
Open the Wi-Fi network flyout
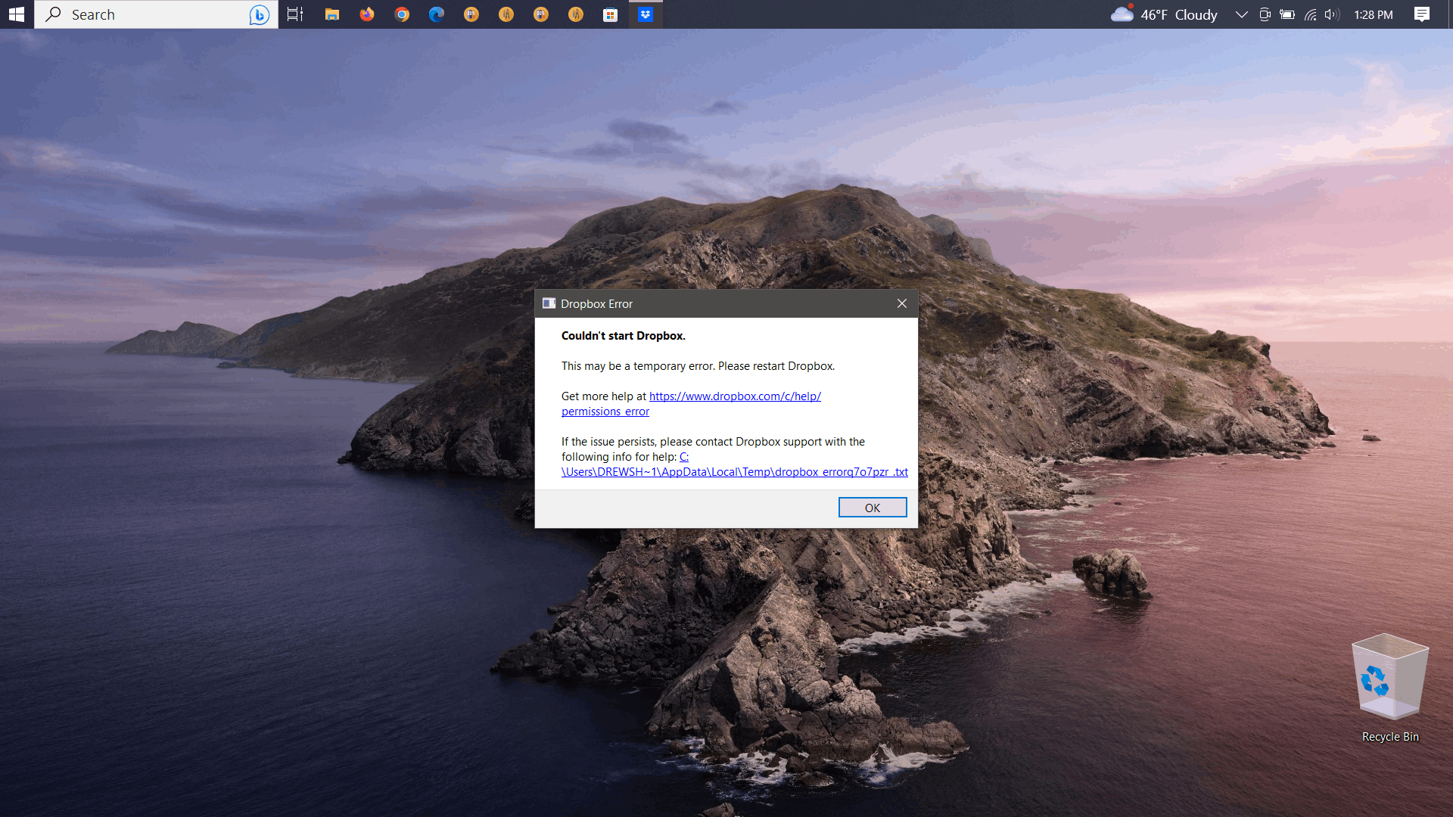coord(1310,14)
